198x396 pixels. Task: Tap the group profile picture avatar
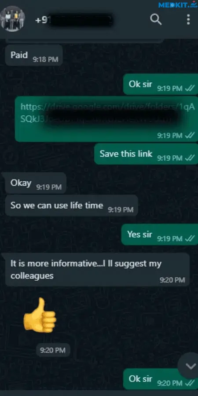[13, 18]
